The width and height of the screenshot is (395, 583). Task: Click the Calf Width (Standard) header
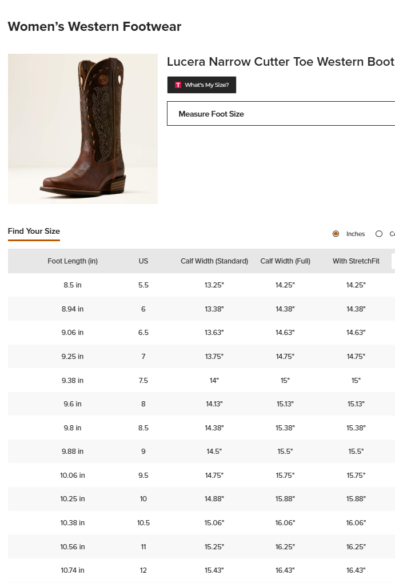(x=214, y=261)
